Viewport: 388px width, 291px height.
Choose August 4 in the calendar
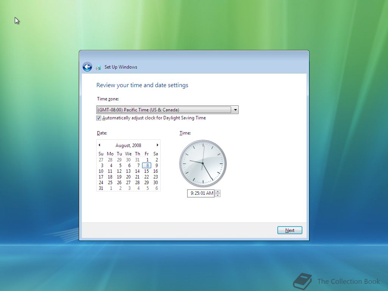pyautogui.click(x=111, y=166)
